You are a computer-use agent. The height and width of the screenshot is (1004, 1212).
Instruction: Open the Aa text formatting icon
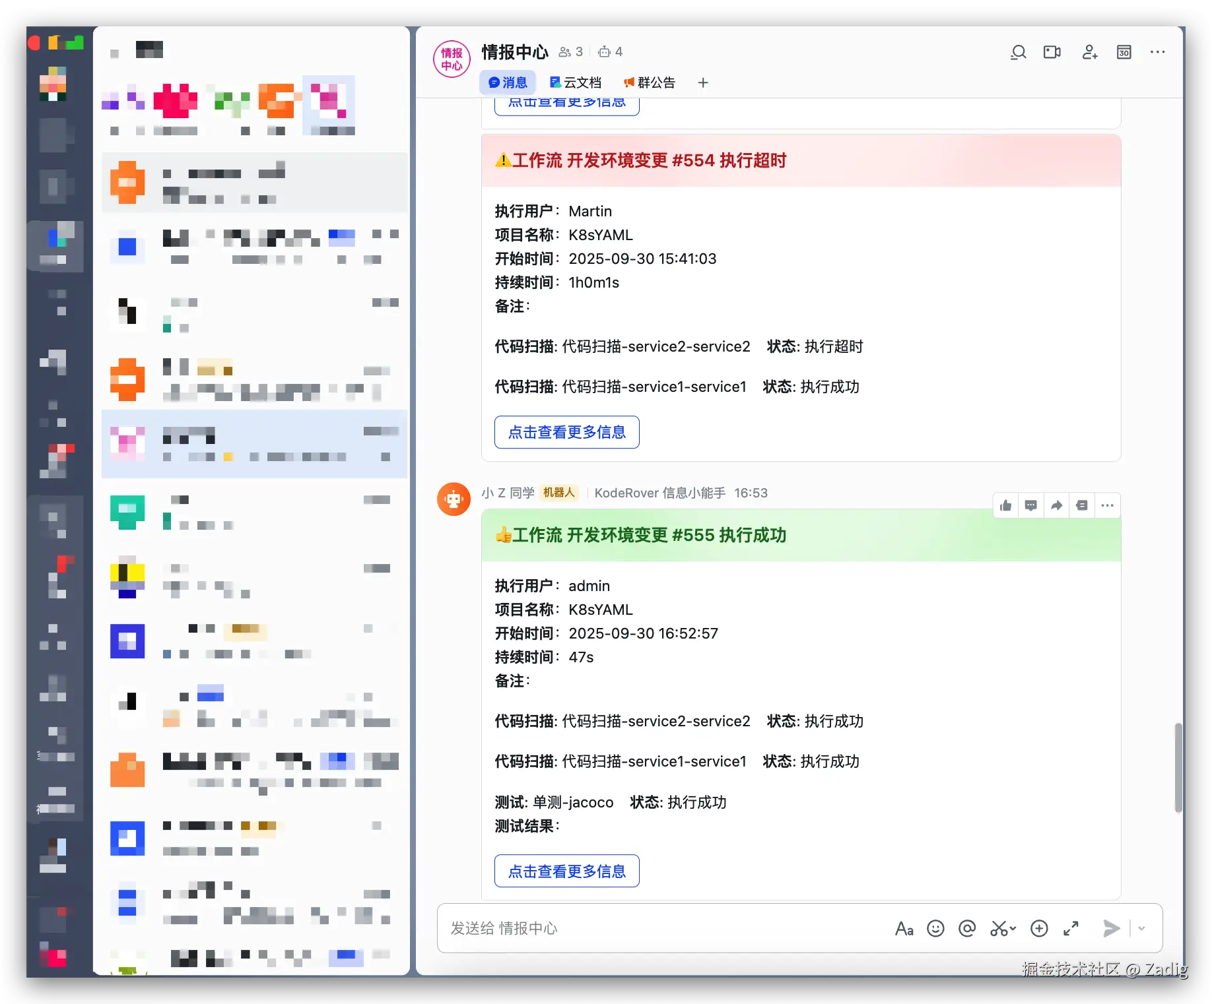coord(904,929)
